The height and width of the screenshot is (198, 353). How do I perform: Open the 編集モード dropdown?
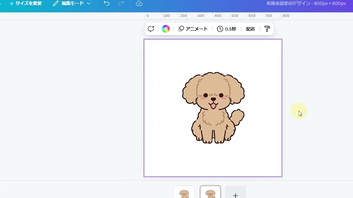[72, 4]
